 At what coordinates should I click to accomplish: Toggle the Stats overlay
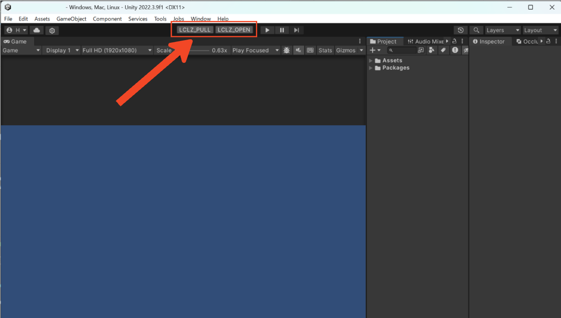tap(325, 50)
